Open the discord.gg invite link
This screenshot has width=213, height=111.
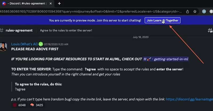tap(189, 99)
